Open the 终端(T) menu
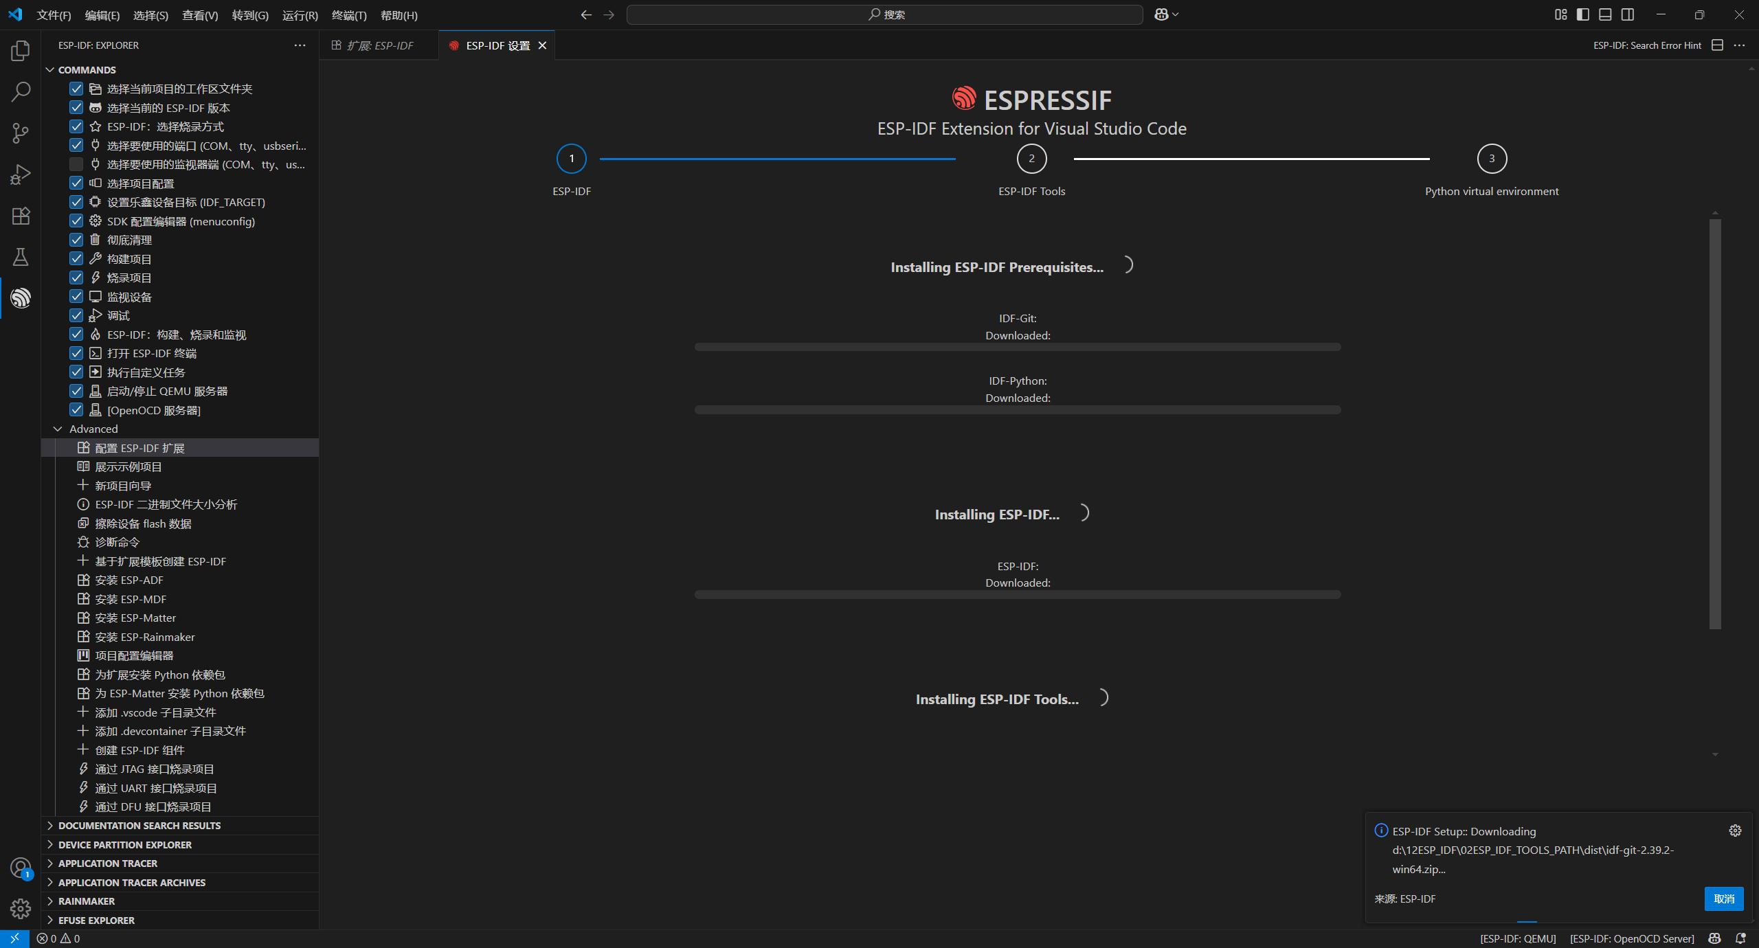 coord(349,15)
